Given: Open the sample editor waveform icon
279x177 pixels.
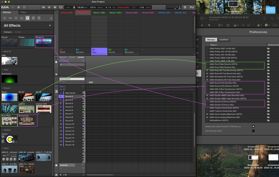Looking at the screenshot, I should (x=56, y=97).
